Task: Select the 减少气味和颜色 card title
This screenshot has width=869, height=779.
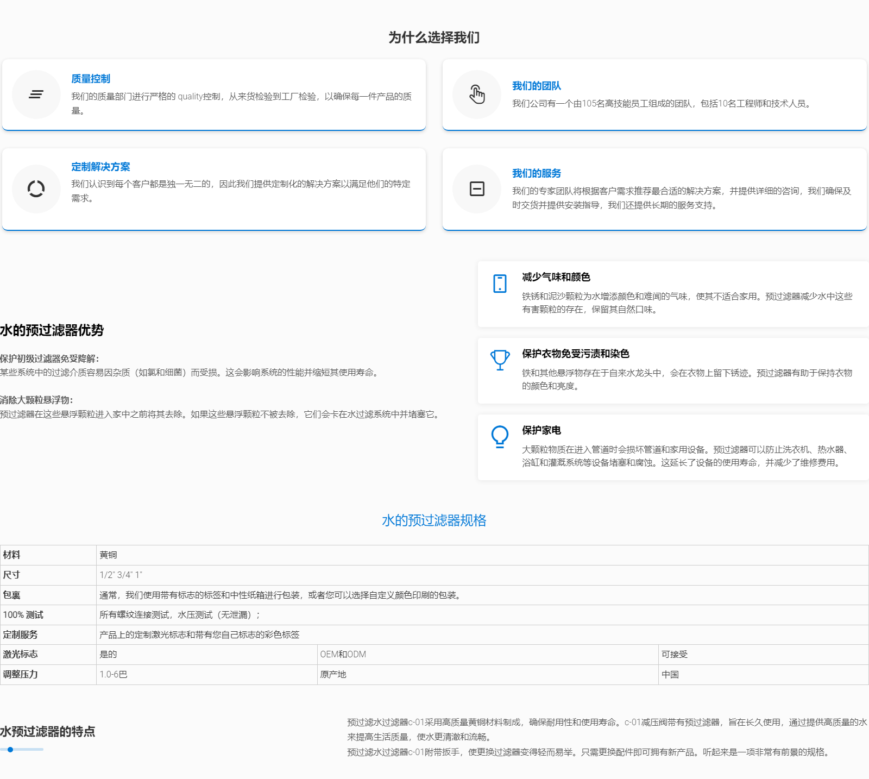Action: 556,277
